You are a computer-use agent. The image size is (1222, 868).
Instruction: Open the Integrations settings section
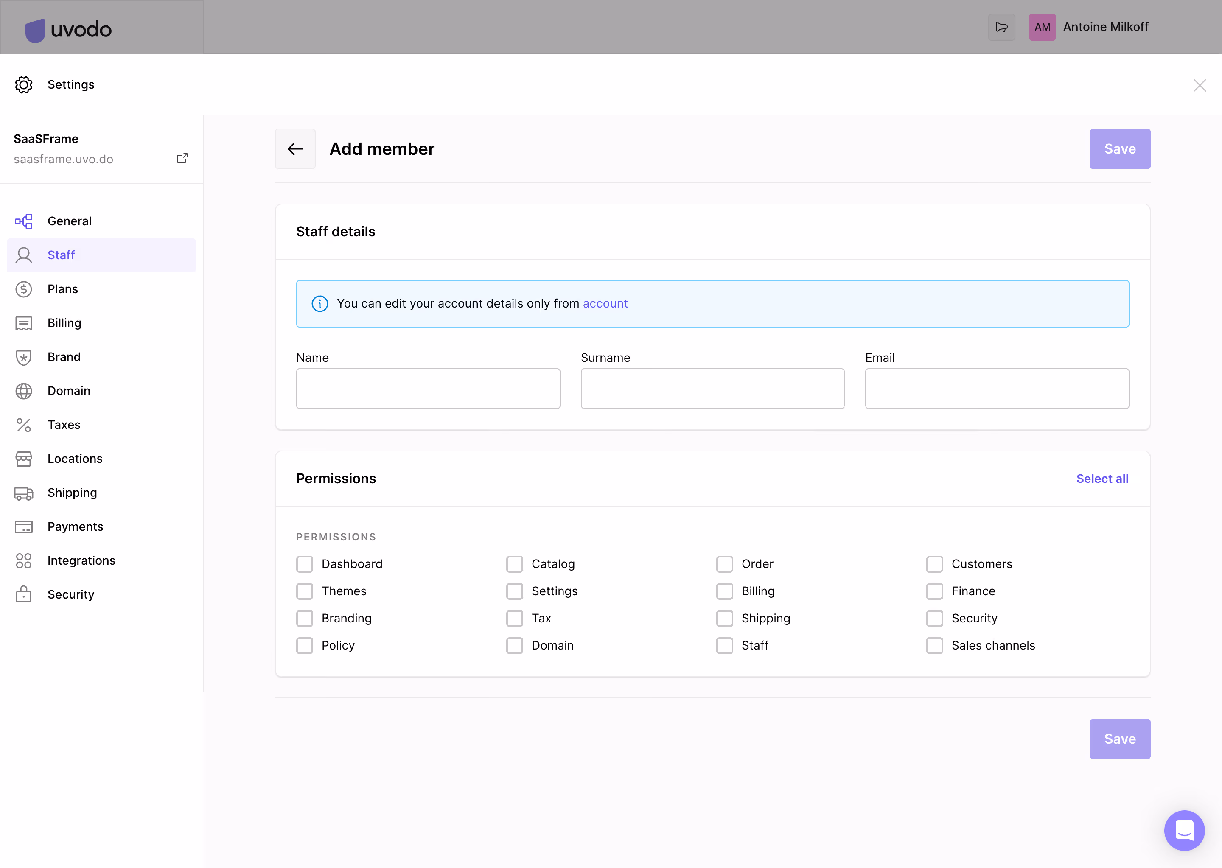click(101, 561)
